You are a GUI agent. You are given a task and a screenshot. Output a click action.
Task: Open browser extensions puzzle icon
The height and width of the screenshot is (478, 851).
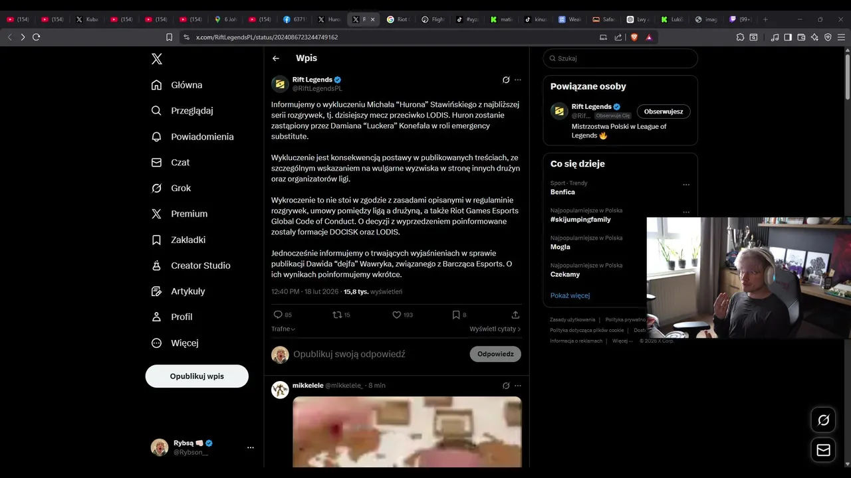click(740, 37)
